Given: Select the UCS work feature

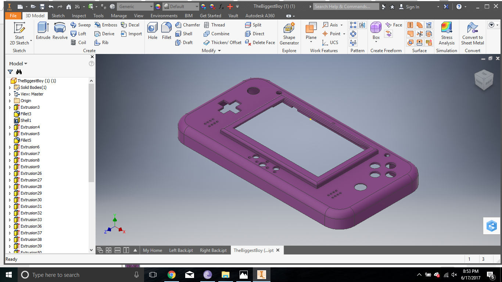Looking at the screenshot, I should point(330,43).
